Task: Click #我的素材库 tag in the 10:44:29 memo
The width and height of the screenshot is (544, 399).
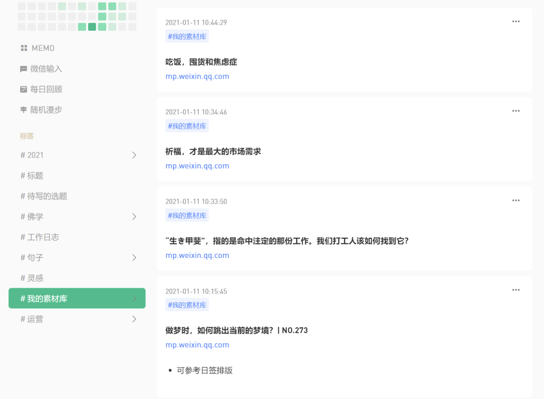Action: tap(187, 36)
